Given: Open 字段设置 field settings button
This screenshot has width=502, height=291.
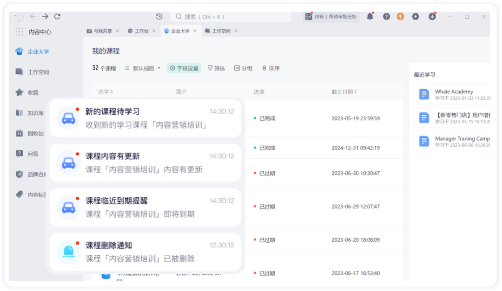Looking at the screenshot, I should pyautogui.click(x=184, y=68).
